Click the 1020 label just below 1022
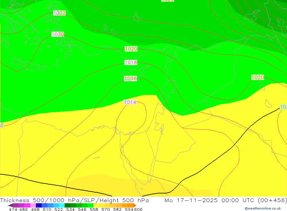Screen dimensions: 287x211 (58, 34)
